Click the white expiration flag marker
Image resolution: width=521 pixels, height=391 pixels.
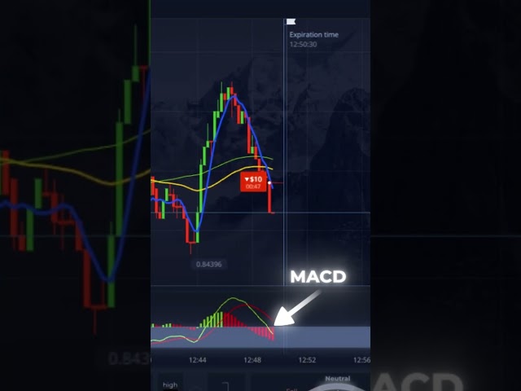coord(291,22)
